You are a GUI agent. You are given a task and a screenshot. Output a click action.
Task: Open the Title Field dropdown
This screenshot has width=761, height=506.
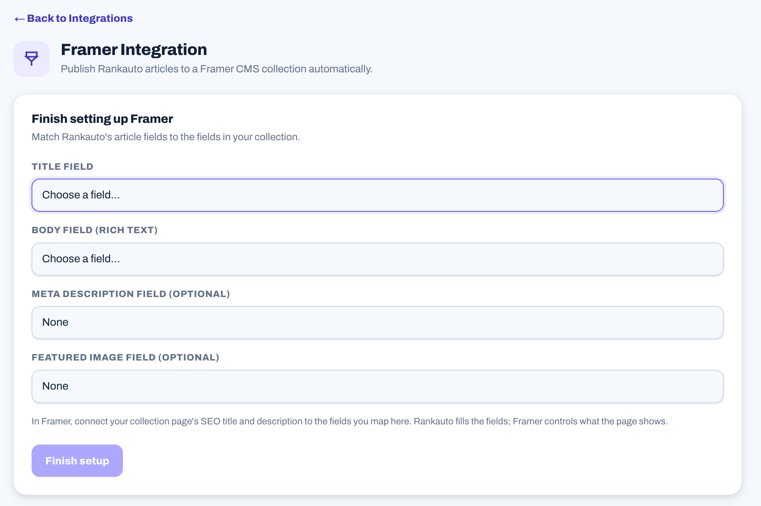click(378, 195)
